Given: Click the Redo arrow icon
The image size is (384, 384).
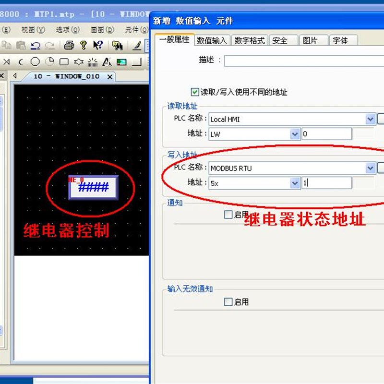Looking at the screenshot, I should coord(50,46).
